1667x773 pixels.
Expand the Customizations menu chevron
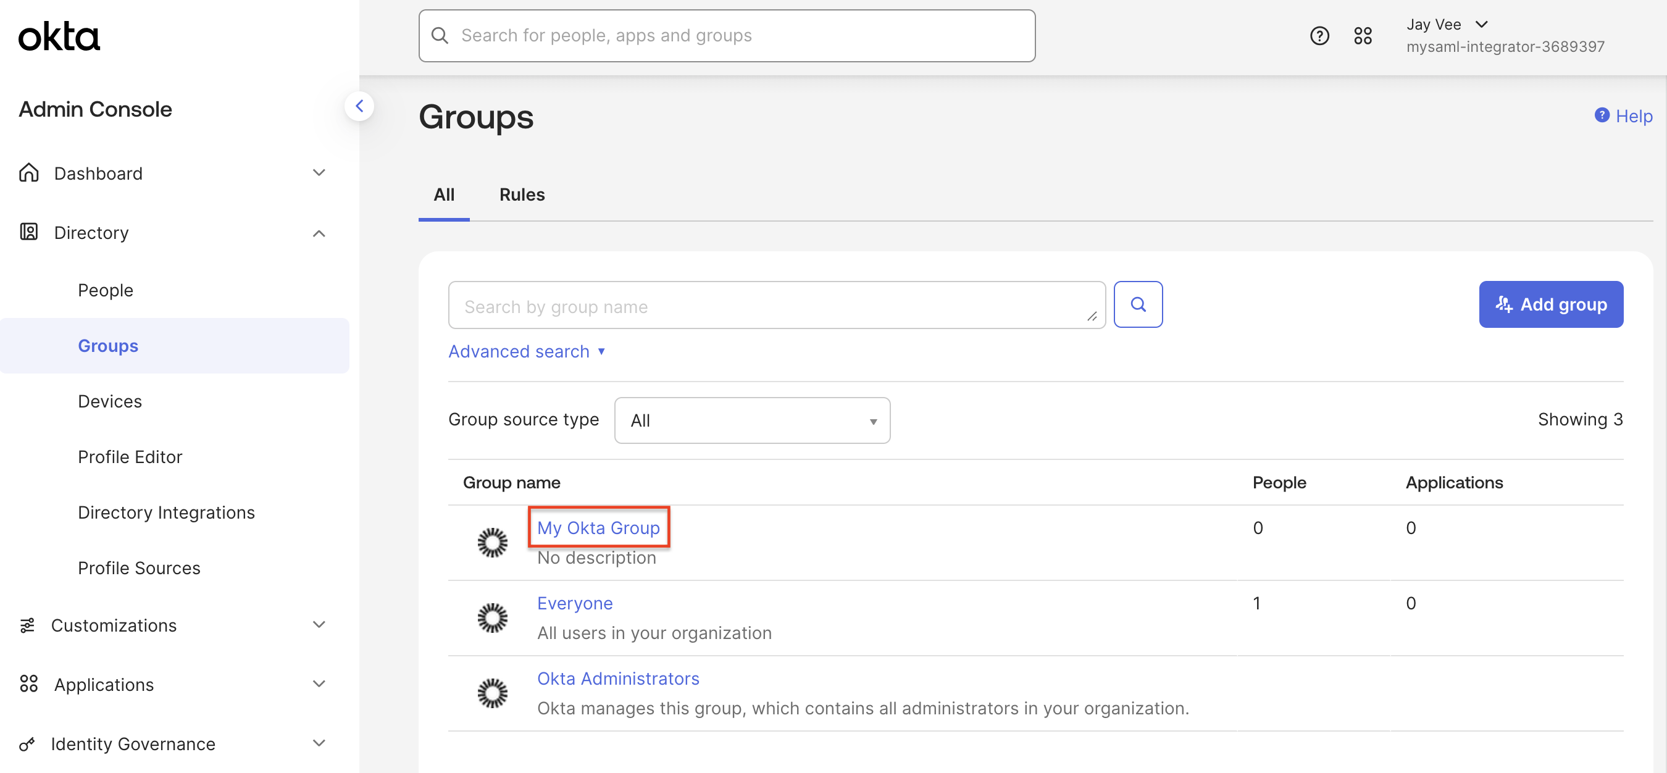pos(319,624)
